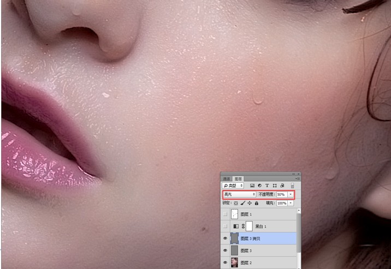
Task: Hide the 图层 3 layer
Action: [x=225, y=250]
